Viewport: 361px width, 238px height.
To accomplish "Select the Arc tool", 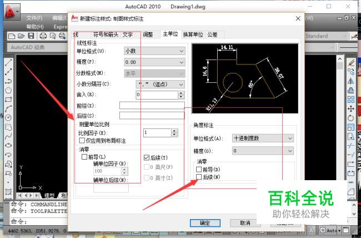I will click(8, 108).
